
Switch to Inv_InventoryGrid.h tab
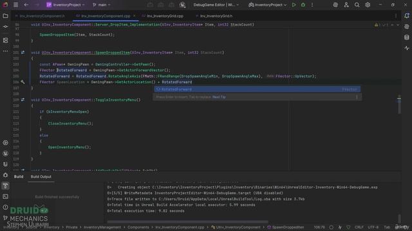pyautogui.click(x=214, y=16)
